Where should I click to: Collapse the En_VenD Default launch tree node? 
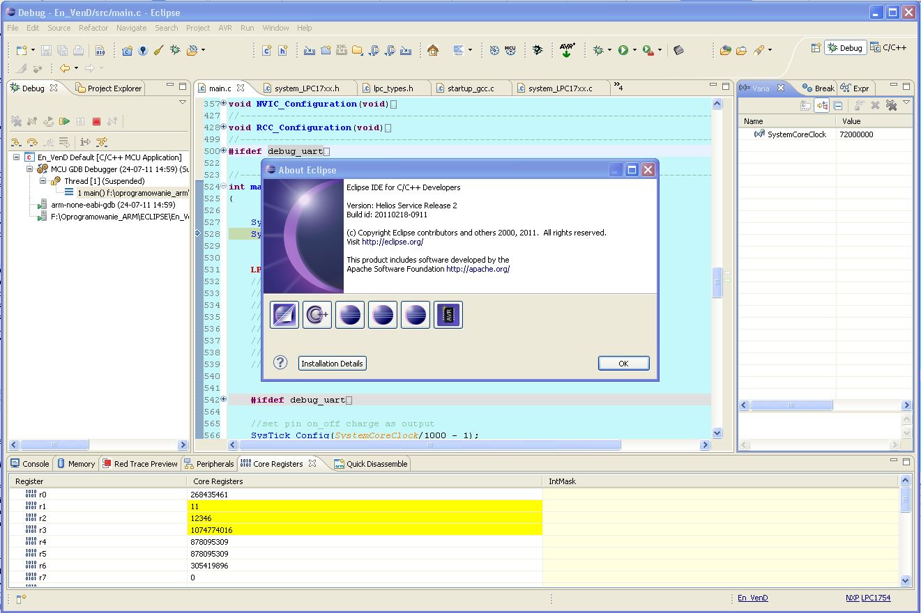click(16, 157)
